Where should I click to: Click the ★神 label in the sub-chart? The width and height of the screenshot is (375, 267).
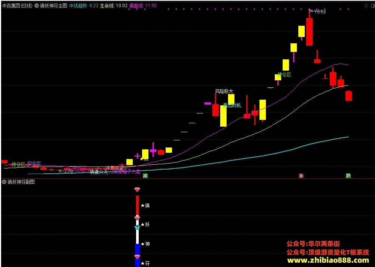coord(145,244)
